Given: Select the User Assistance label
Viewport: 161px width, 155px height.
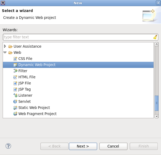Looking at the screenshot, I should [x=27, y=46].
